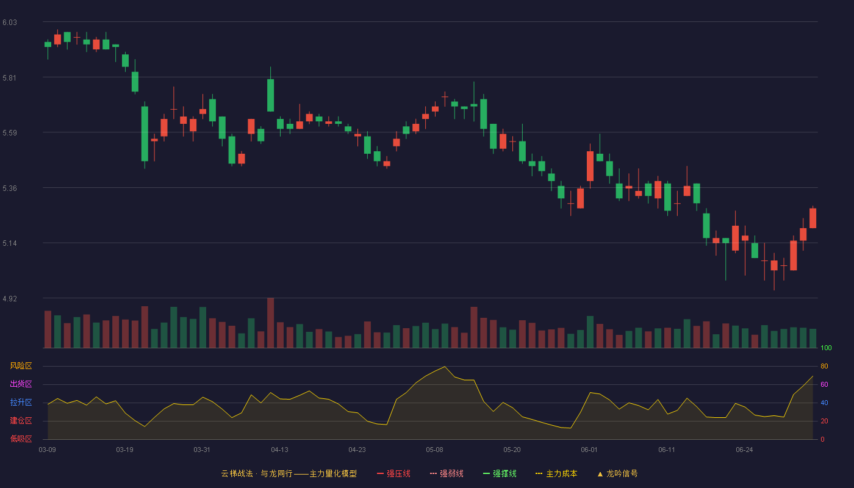This screenshot has height=488, width=854.
Task: Select the 低吸区 zone label
Action: [x=21, y=439]
